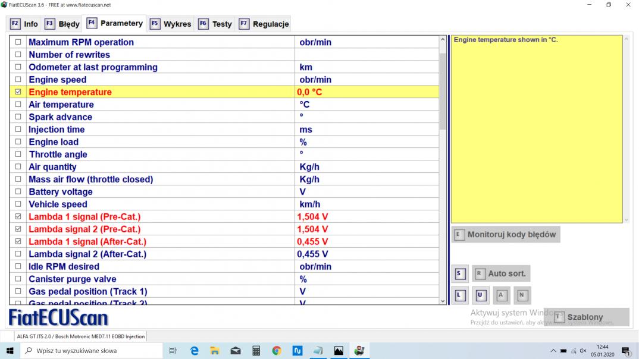Click the Auto sort. button
This screenshot has width=639, height=359.
(501, 273)
